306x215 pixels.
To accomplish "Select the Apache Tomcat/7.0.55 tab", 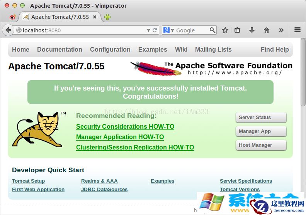I will pyautogui.click(x=60, y=17).
